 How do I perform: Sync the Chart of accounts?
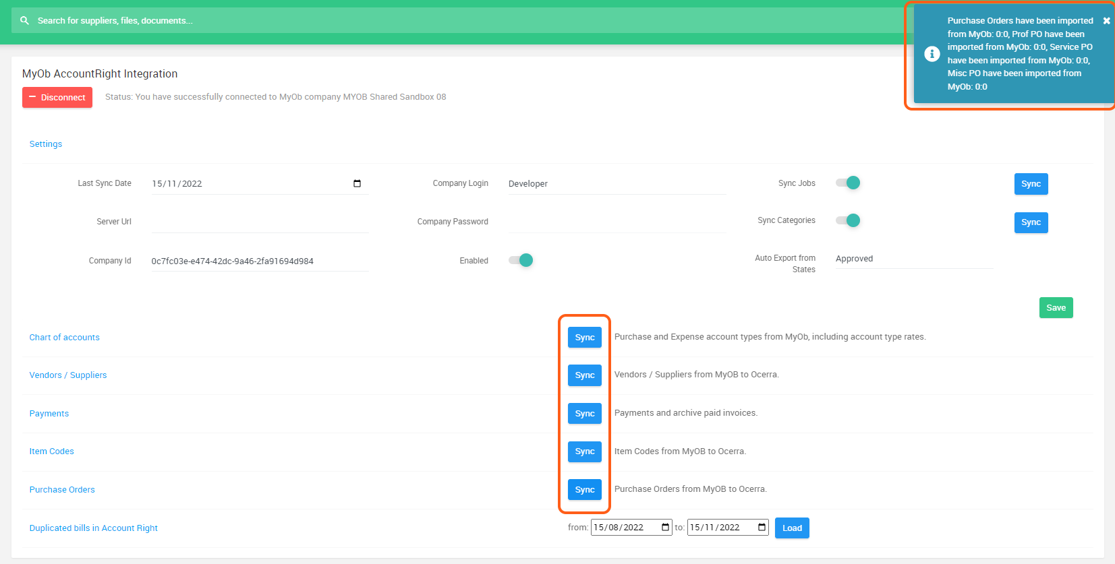coord(585,338)
